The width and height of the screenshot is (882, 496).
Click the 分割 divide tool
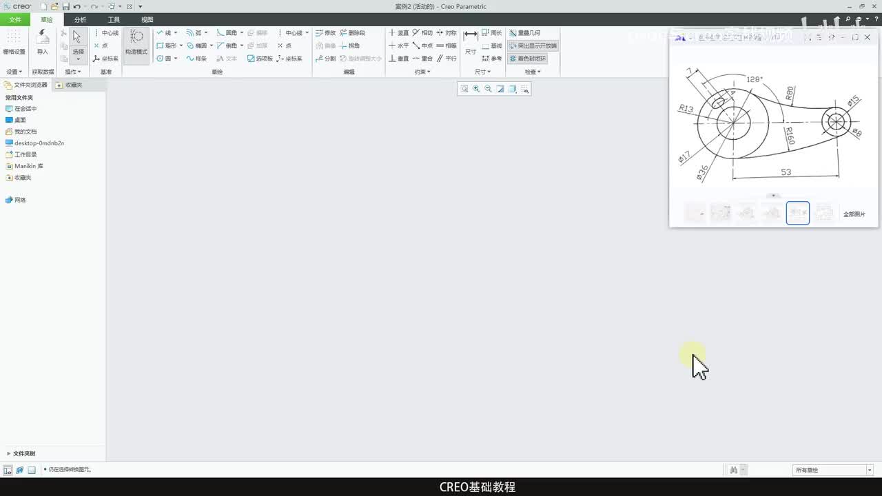pyautogui.click(x=325, y=59)
